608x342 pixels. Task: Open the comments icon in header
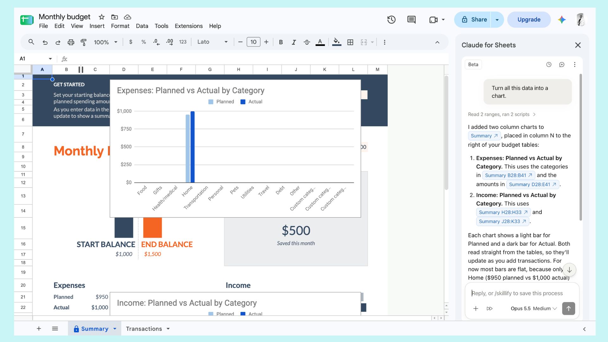point(411,20)
